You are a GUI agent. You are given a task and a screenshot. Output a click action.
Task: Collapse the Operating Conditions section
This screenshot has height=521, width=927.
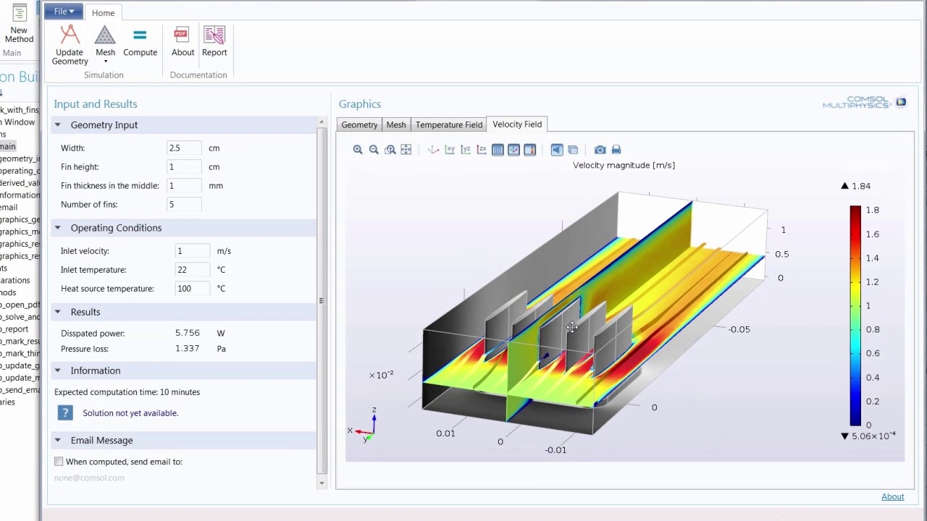point(57,228)
